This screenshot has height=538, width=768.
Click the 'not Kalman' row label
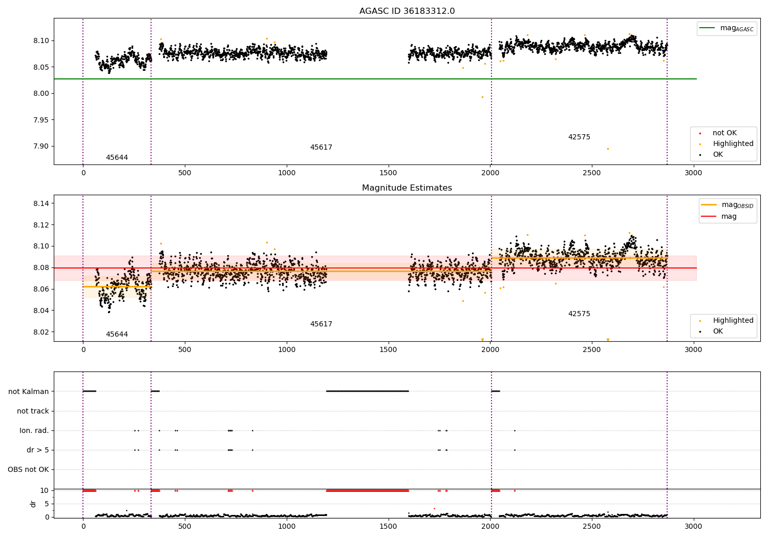pos(29,391)
